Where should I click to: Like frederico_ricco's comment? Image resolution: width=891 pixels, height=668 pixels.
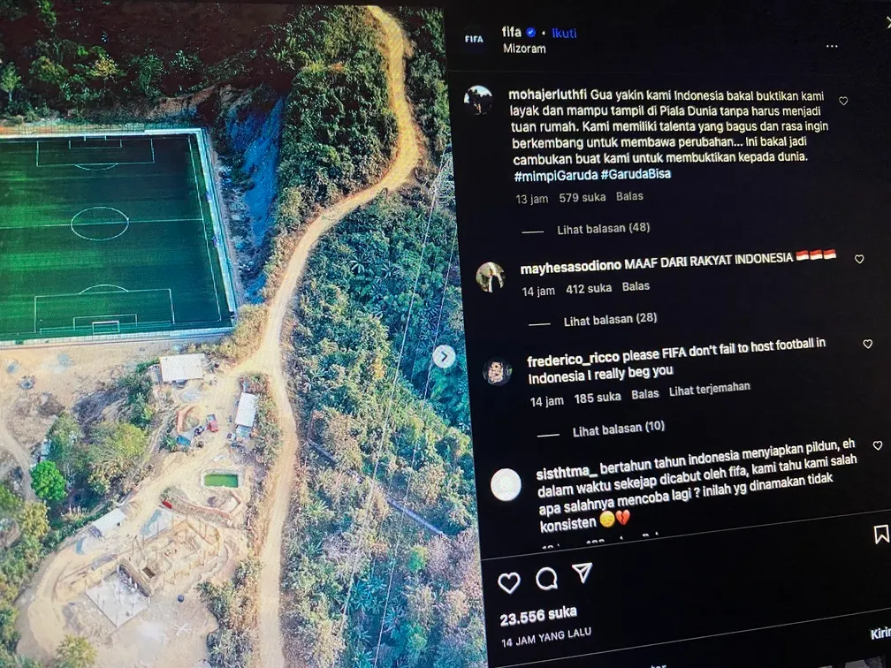point(868,345)
